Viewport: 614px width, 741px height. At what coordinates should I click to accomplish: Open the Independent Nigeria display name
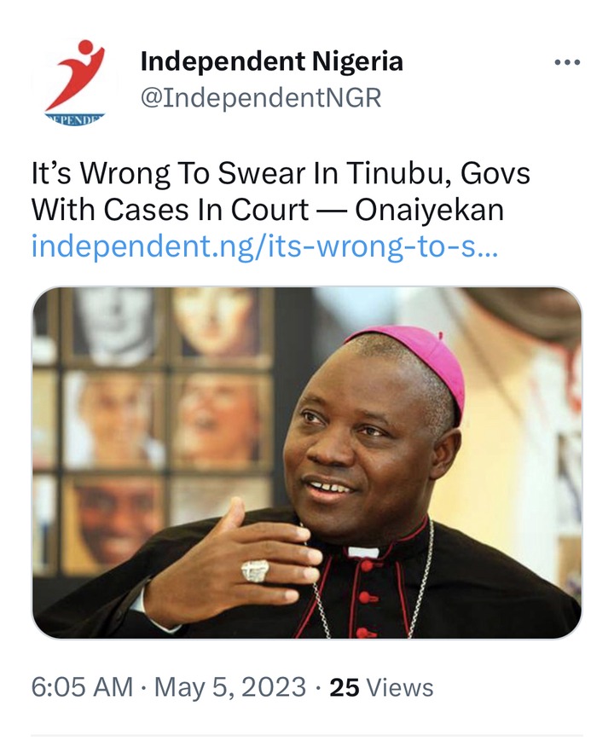coord(272,61)
